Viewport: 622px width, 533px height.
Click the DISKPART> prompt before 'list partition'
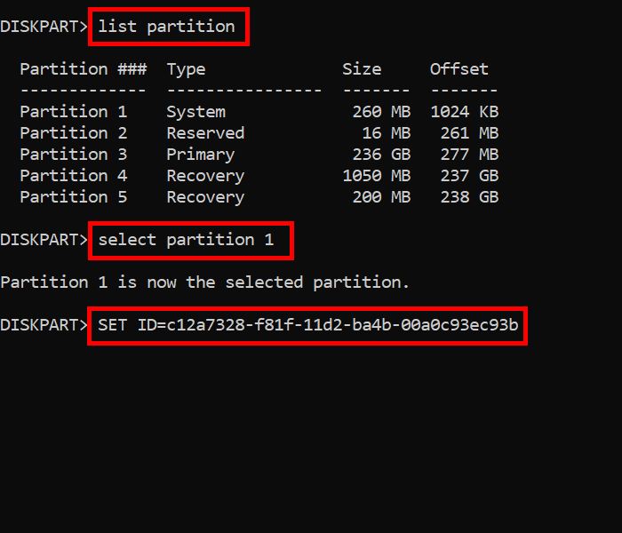(x=44, y=27)
